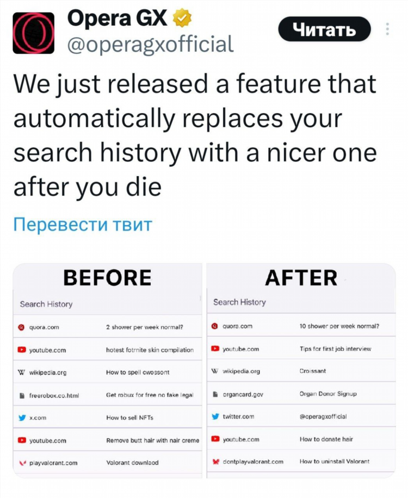Click the crossed Valorant icon in AFTER list
This screenshot has width=408, height=498.
(216, 462)
